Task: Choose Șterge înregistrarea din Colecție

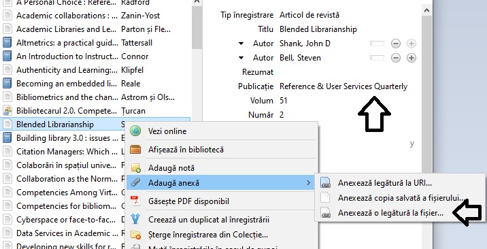Action: pos(222,235)
